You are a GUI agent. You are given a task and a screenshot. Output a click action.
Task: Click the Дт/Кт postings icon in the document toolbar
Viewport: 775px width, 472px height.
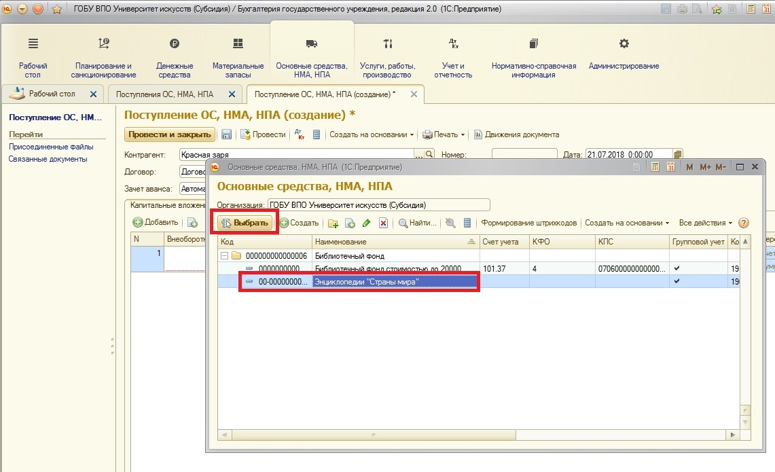[299, 134]
